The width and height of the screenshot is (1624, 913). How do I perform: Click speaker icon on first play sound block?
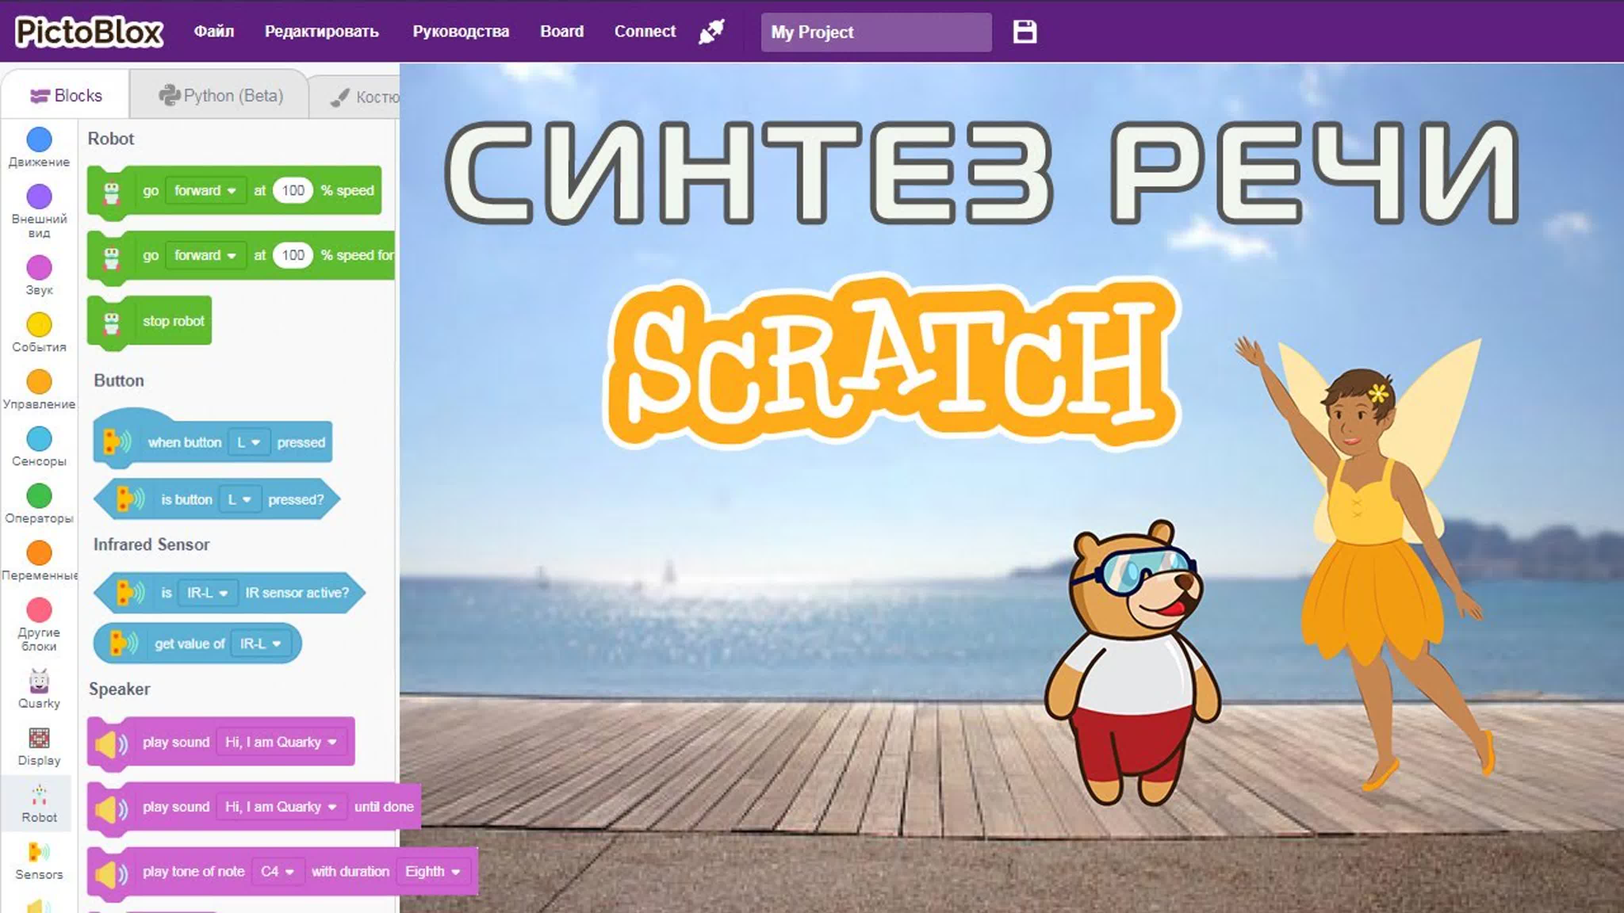click(x=111, y=744)
